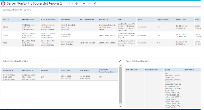Screen dimensions: 204x110
Task: Click the User column header
Action: (x=146, y=19)
